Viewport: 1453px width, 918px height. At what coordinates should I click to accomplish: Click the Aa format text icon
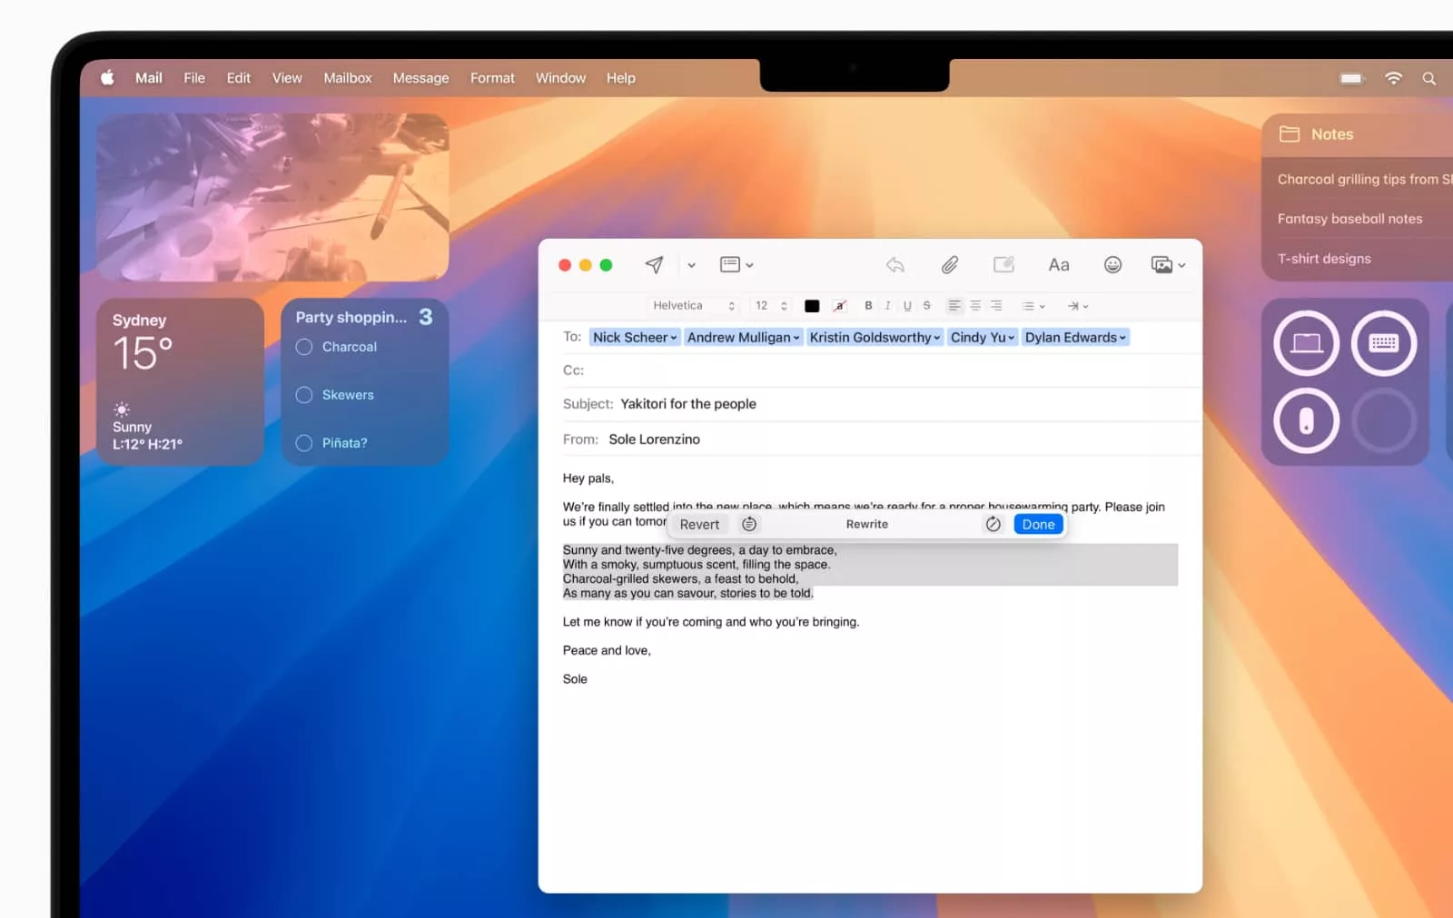coord(1058,265)
